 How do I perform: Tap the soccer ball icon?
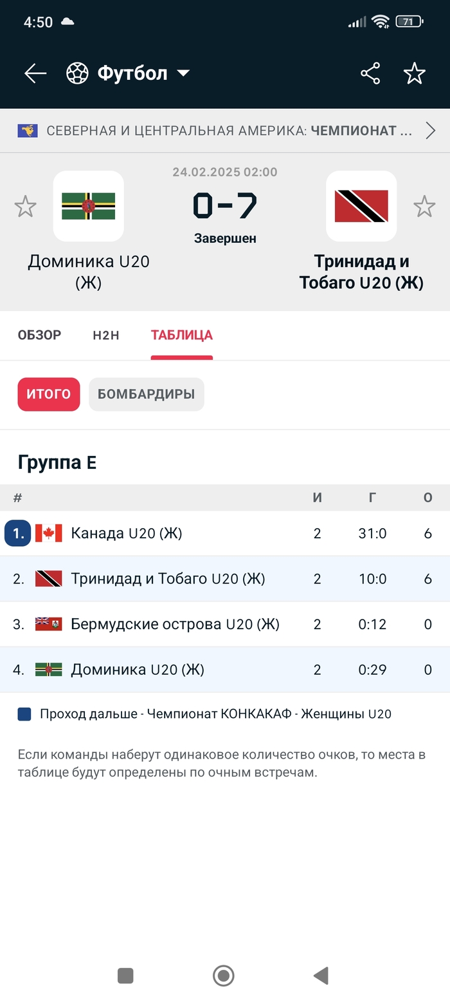(x=77, y=73)
